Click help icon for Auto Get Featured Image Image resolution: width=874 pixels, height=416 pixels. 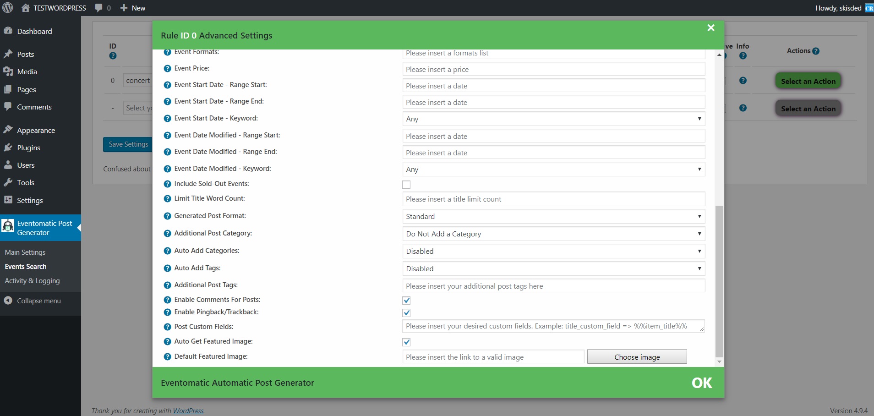pyautogui.click(x=167, y=342)
